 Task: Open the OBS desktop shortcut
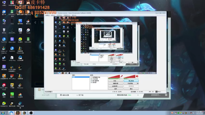click(x=20, y=68)
